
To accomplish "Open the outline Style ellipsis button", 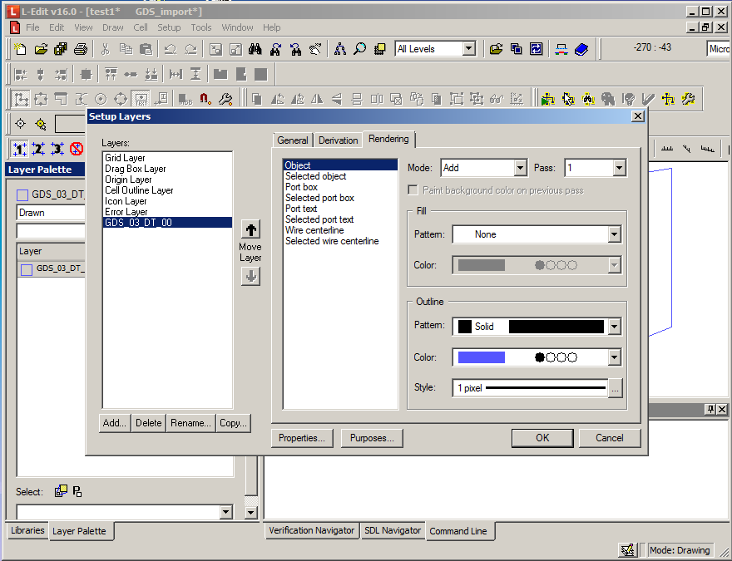I will 615,388.
